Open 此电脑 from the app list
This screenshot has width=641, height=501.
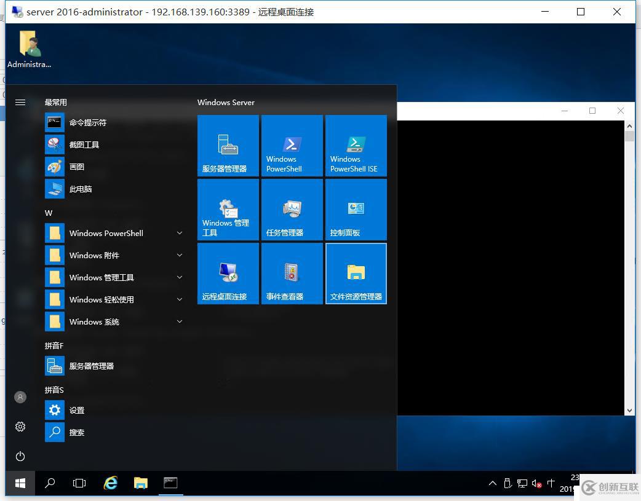[114, 189]
